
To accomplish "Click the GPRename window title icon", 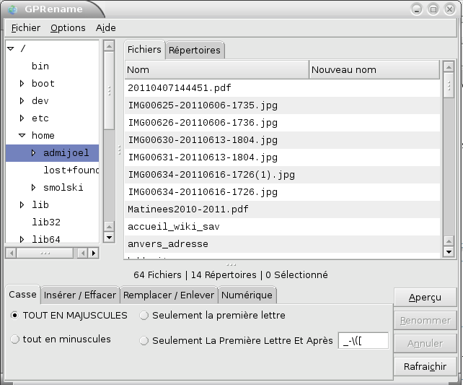I will (12, 9).
